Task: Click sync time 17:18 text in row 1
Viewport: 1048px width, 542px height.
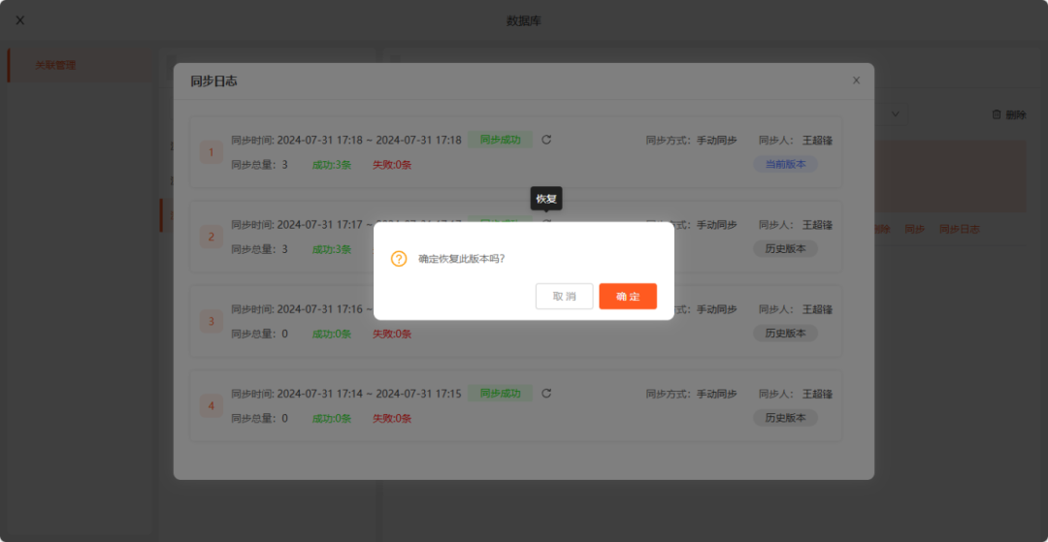Action: pyautogui.click(x=346, y=141)
